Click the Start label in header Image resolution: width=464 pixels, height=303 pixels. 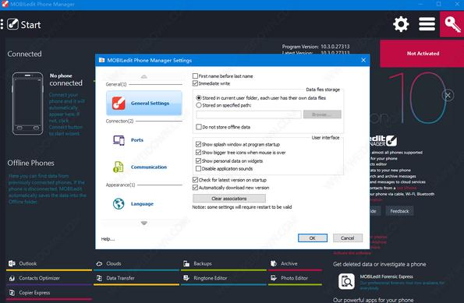click(x=30, y=24)
